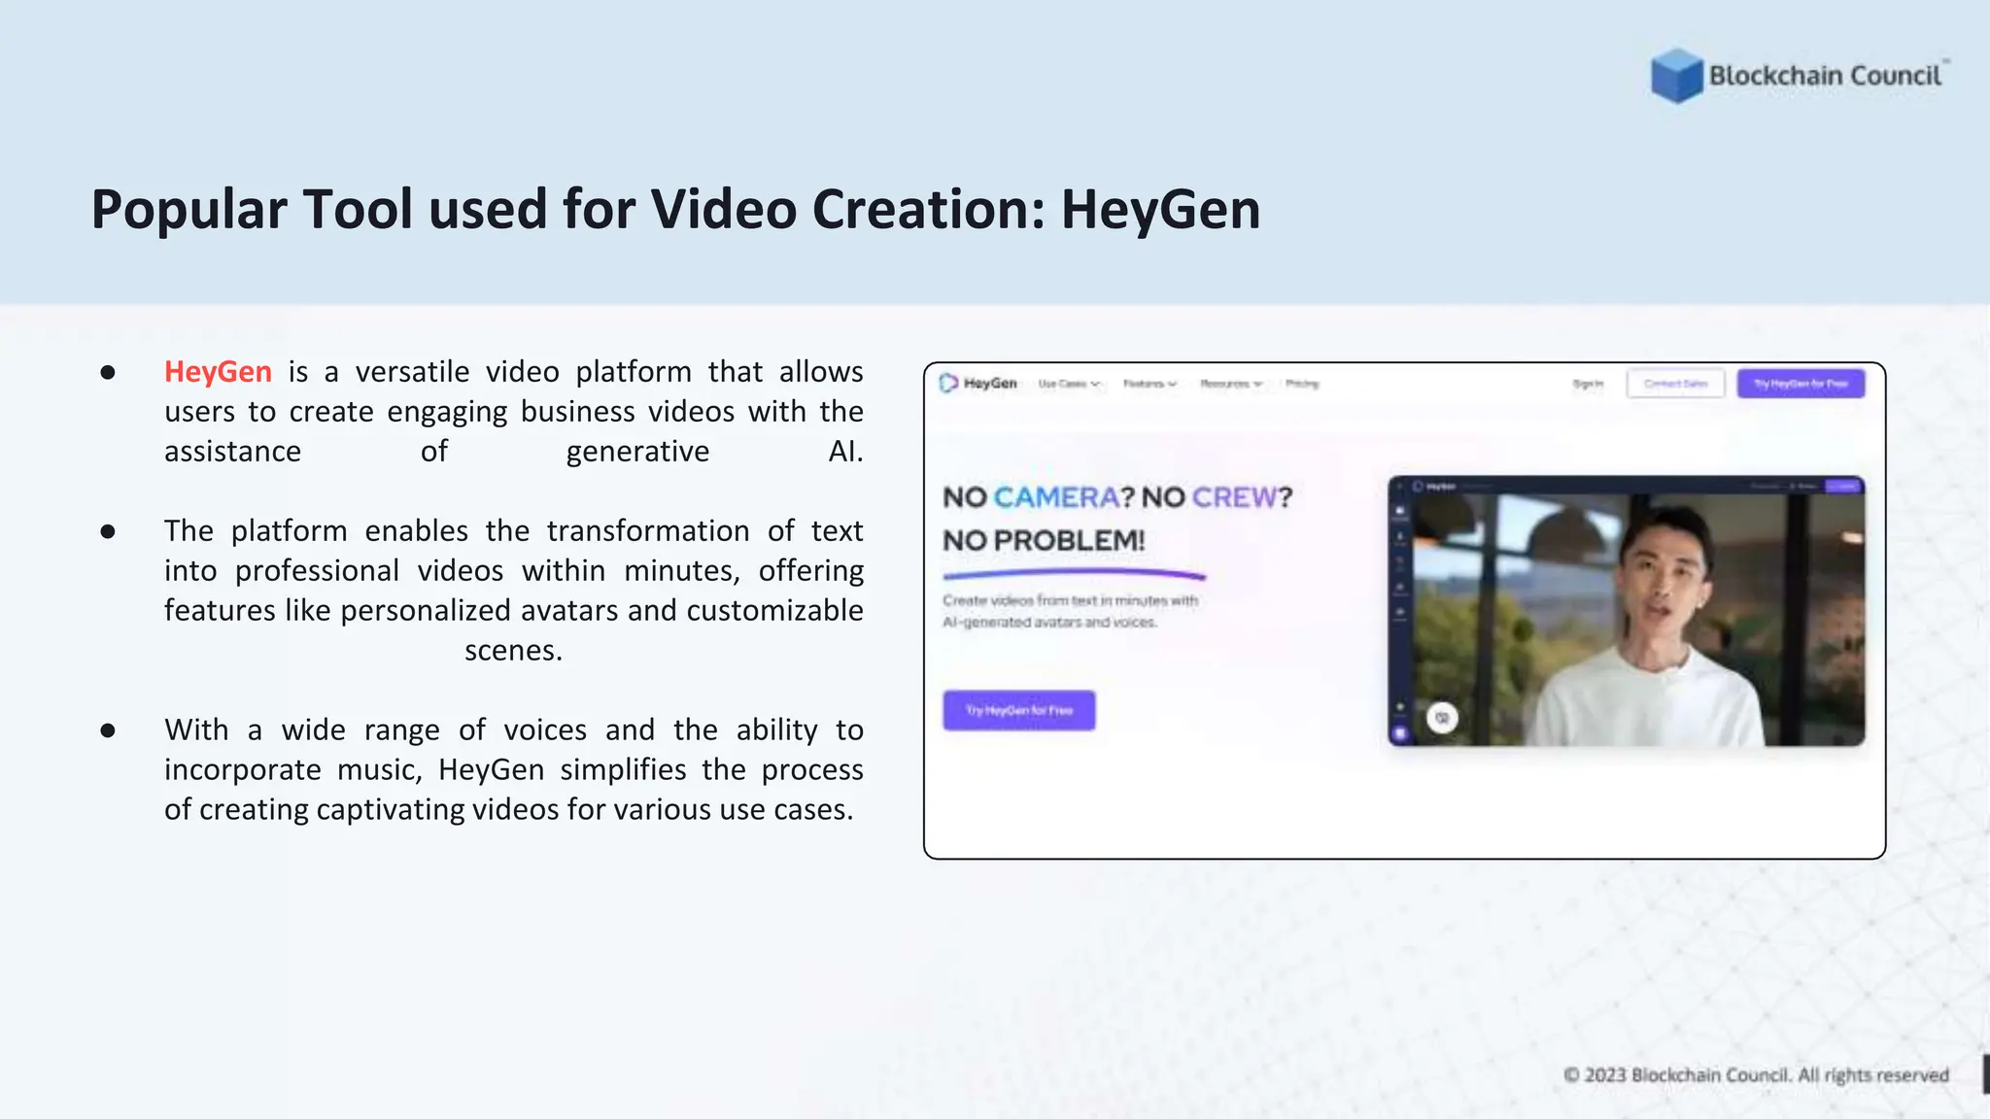
Task: Click navbar Try HeyGen for Free button
Action: pyautogui.click(x=1801, y=384)
